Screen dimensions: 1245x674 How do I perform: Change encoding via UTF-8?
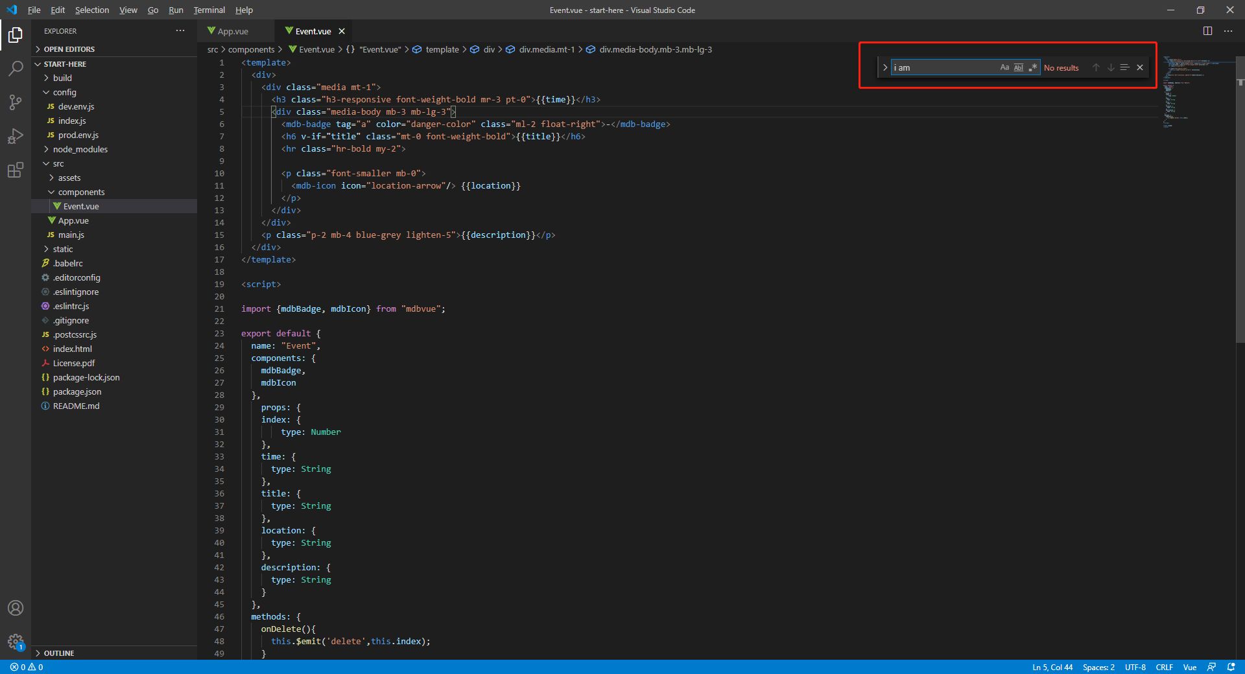(1135, 667)
